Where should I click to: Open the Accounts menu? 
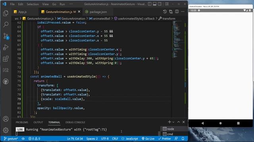click(6, 119)
